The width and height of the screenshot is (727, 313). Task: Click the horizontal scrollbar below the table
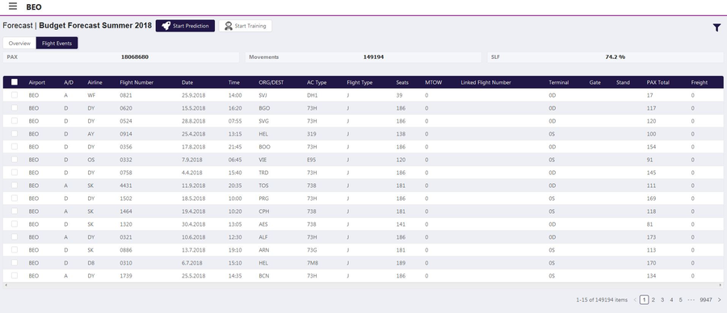[363, 285]
